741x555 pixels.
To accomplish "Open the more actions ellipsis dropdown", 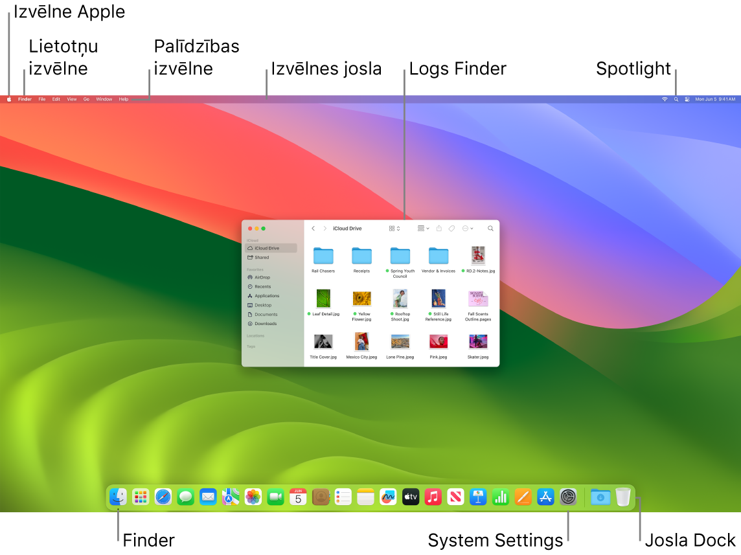I will (x=466, y=228).
